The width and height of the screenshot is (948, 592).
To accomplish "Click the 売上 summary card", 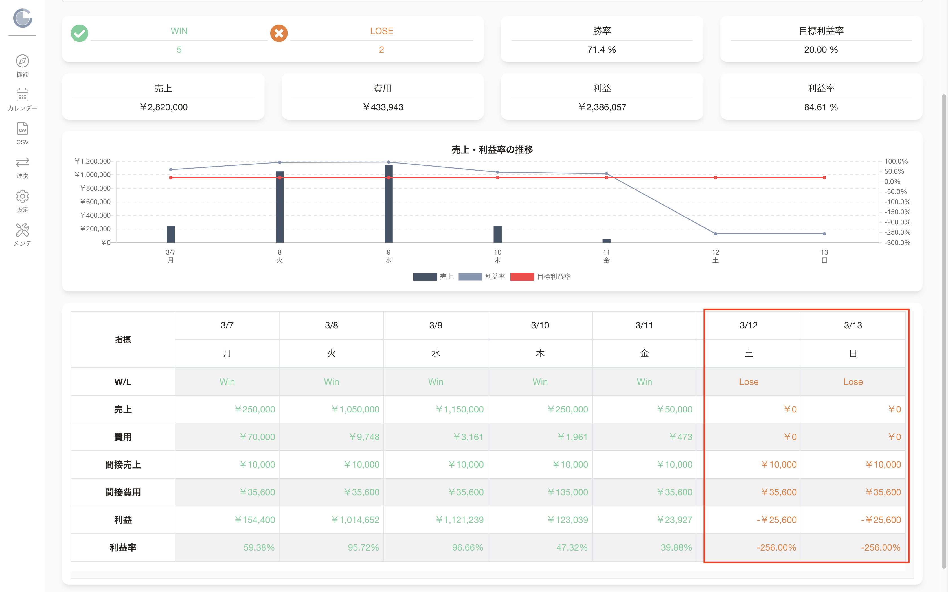I will pos(163,97).
